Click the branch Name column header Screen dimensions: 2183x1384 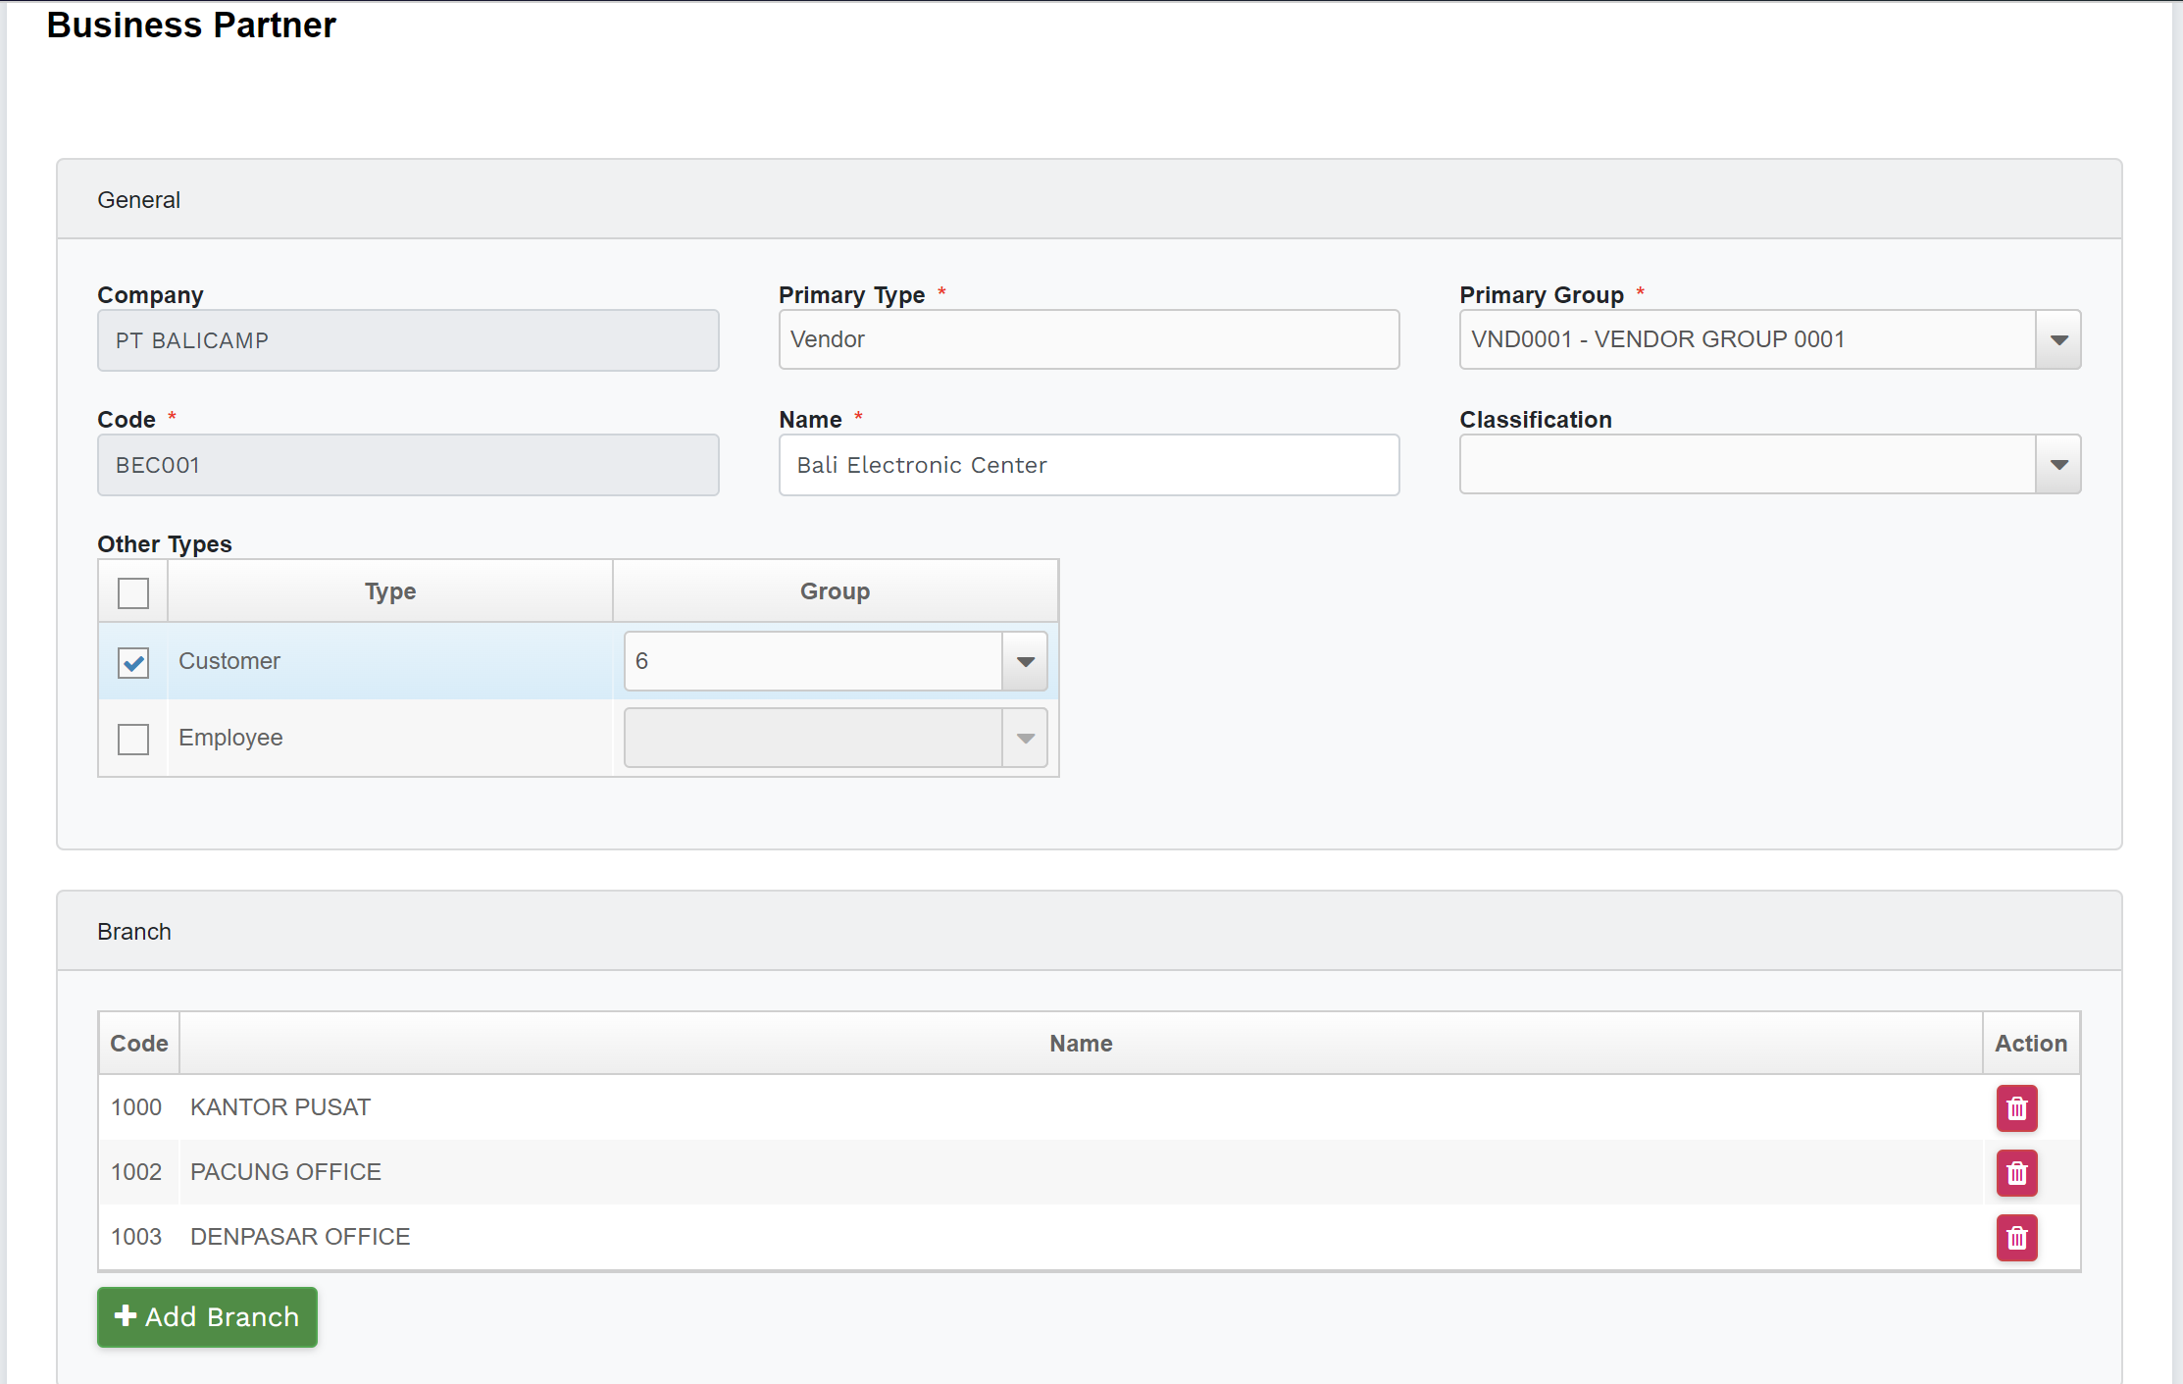point(1081,1044)
